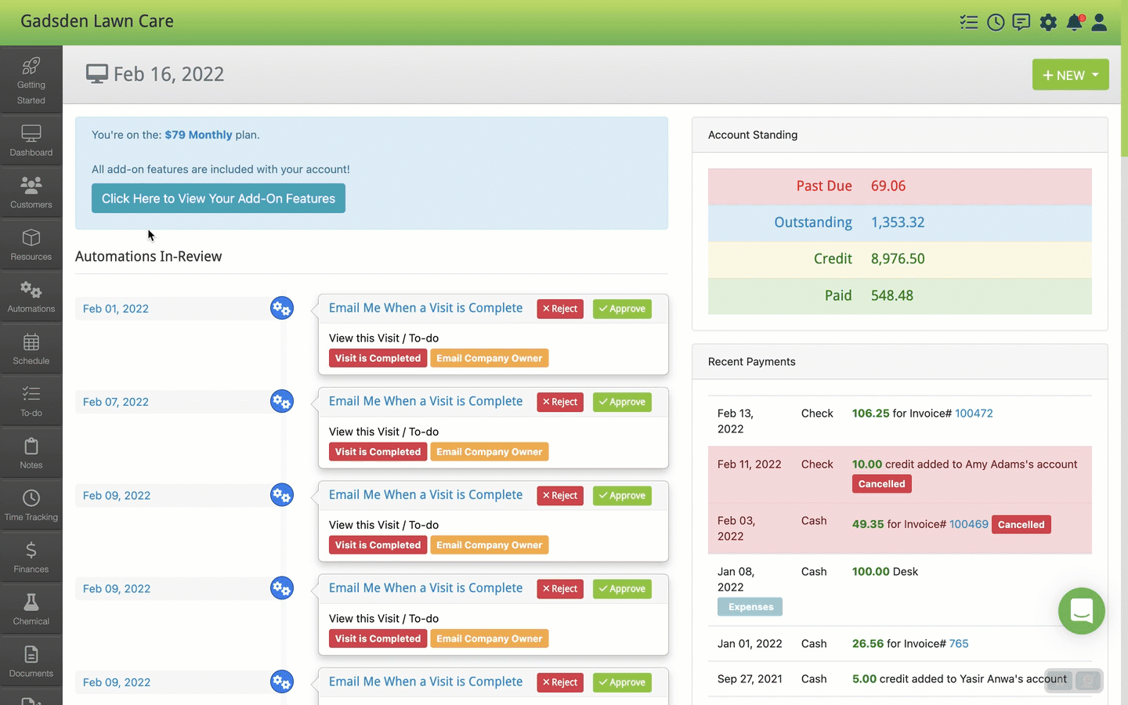
Task: Click Visit is Completed tag under Feb 07, 2022
Action: (x=378, y=451)
